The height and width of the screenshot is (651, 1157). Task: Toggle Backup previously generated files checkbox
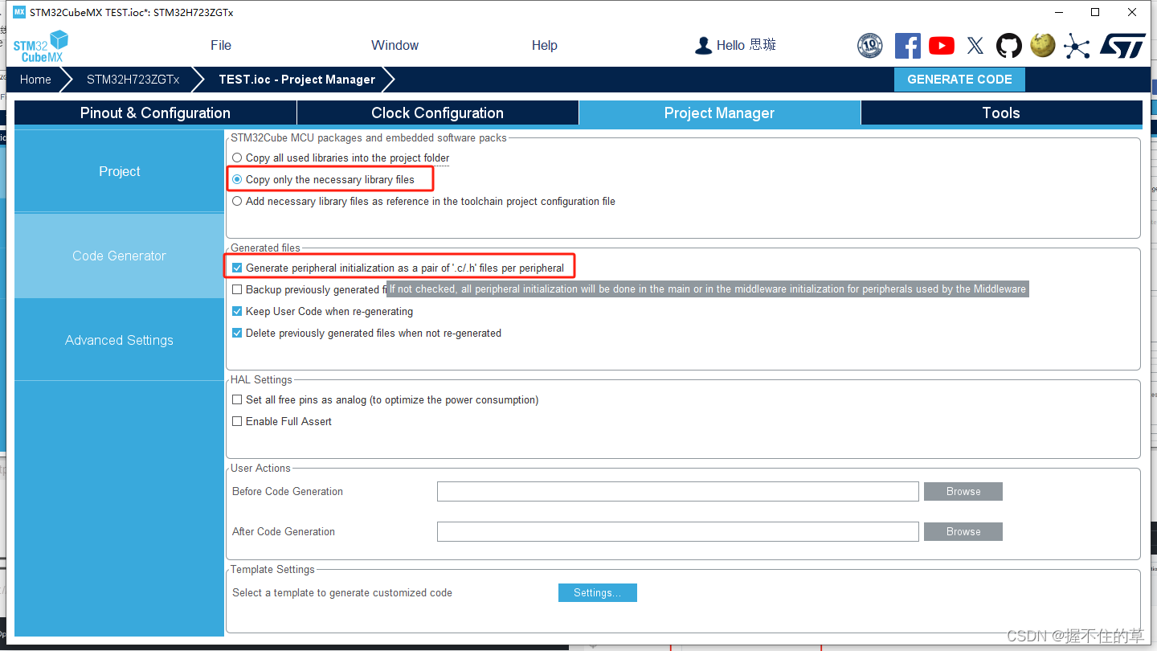pyautogui.click(x=237, y=289)
